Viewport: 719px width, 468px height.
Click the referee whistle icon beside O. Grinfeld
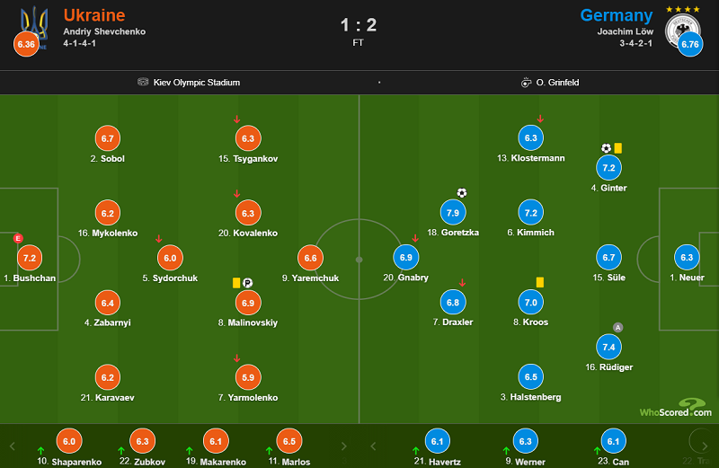(x=526, y=83)
